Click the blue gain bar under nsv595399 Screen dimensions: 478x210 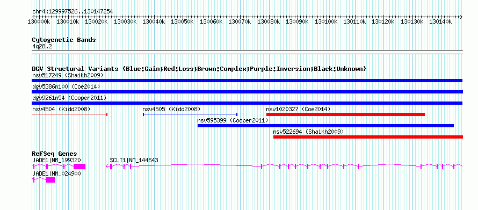(x=325, y=126)
